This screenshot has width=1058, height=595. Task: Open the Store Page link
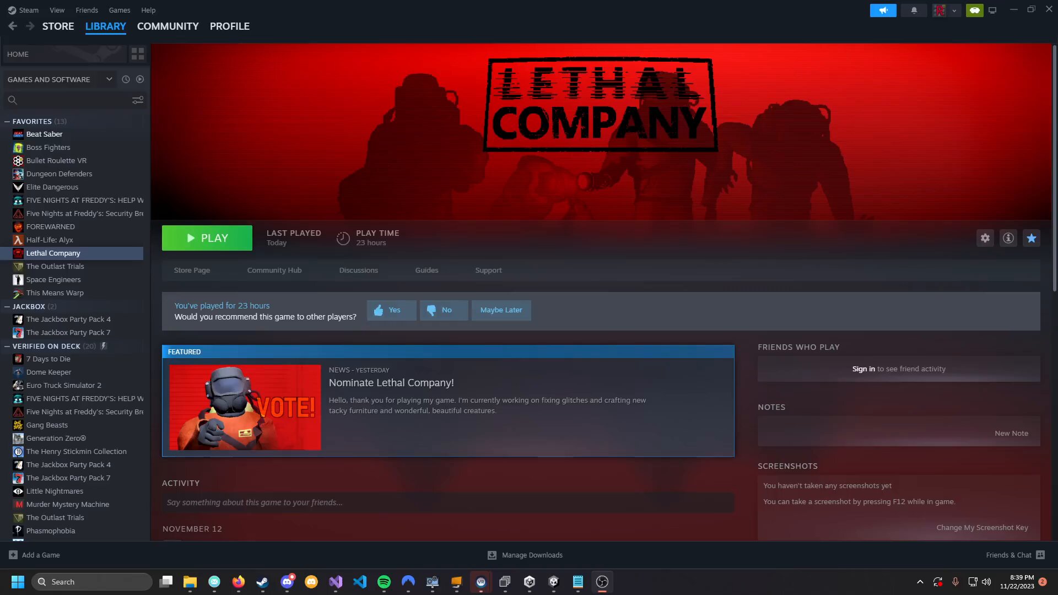coord(192,270)
